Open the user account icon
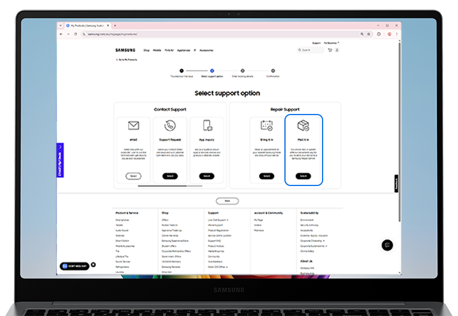Viewport: 458px width, 316px height. point(337,50)
